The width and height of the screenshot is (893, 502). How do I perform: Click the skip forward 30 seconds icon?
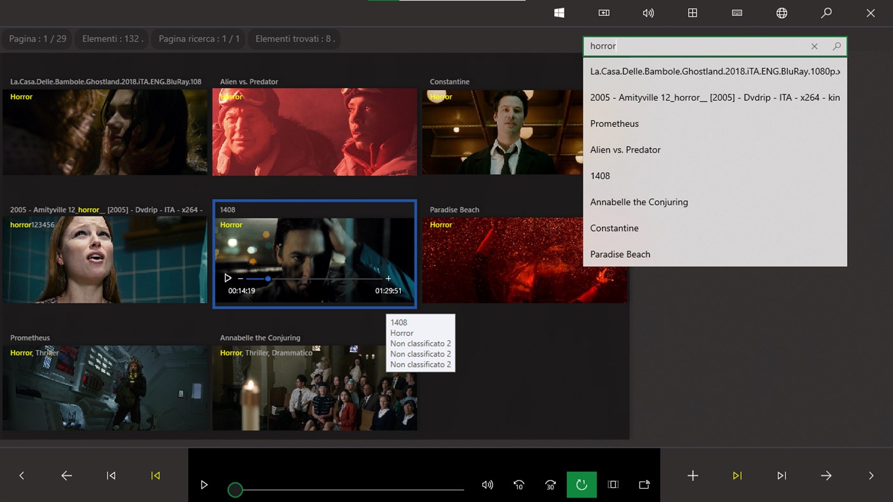(x=550, y=485)
